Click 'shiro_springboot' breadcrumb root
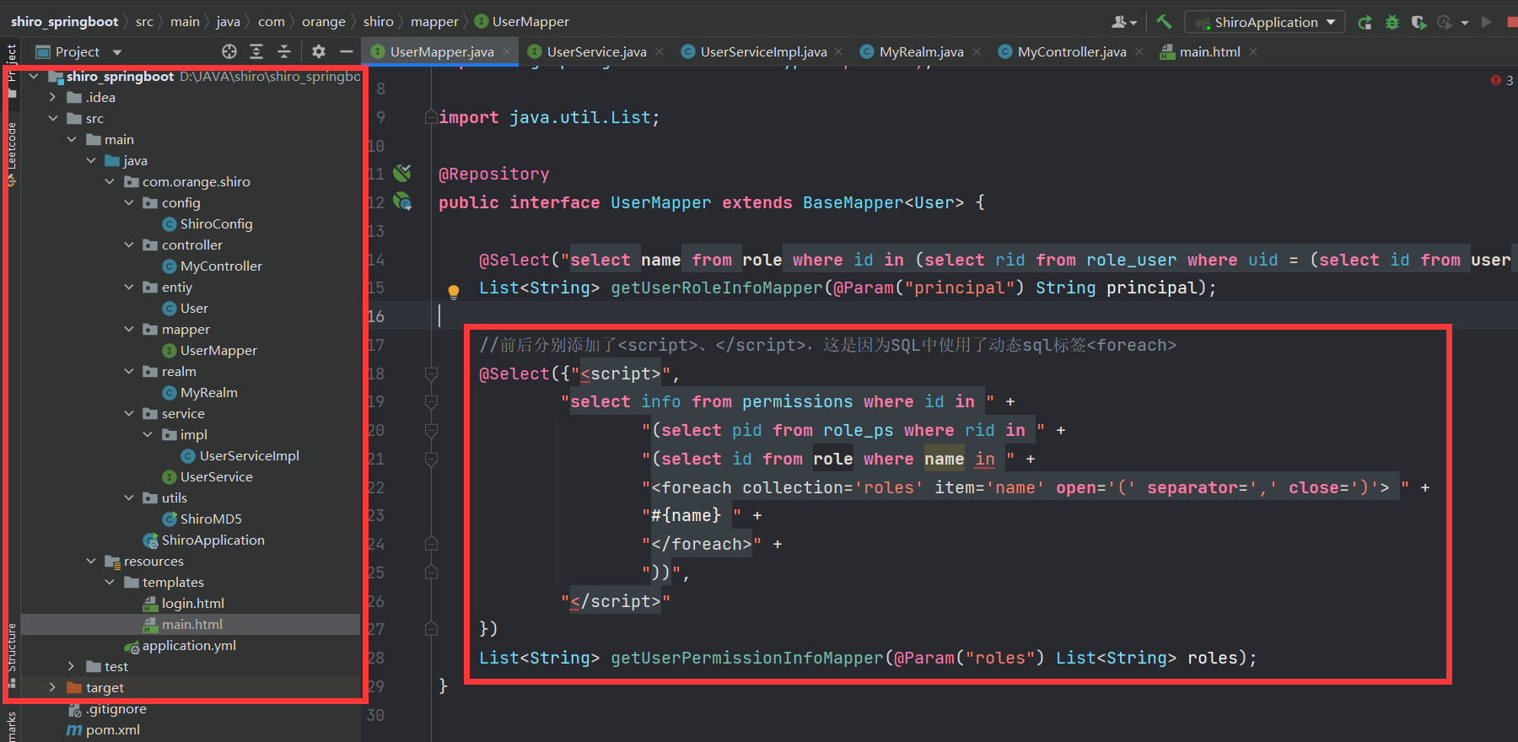Viewport: 1518px width, 742px height. [x=65, y=22]
